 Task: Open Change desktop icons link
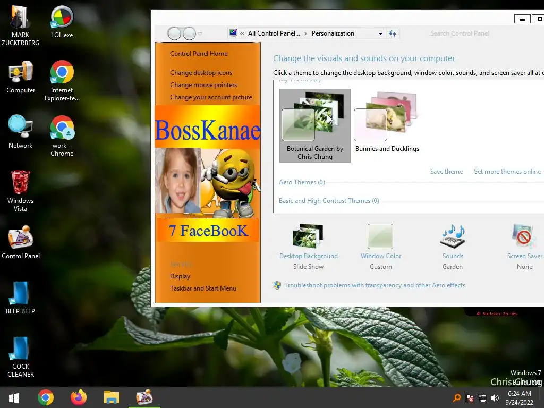pyautogui.click(x=201, y=72)
